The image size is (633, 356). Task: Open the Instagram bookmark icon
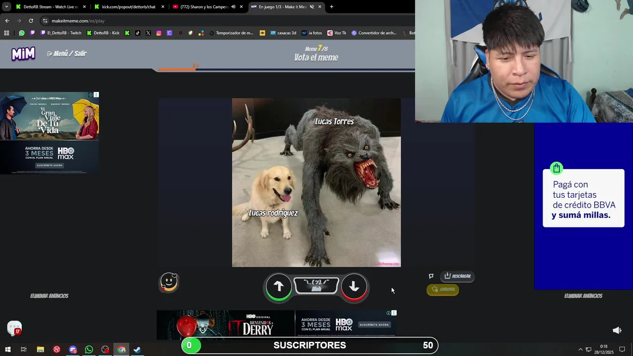(x=159, y=33)
